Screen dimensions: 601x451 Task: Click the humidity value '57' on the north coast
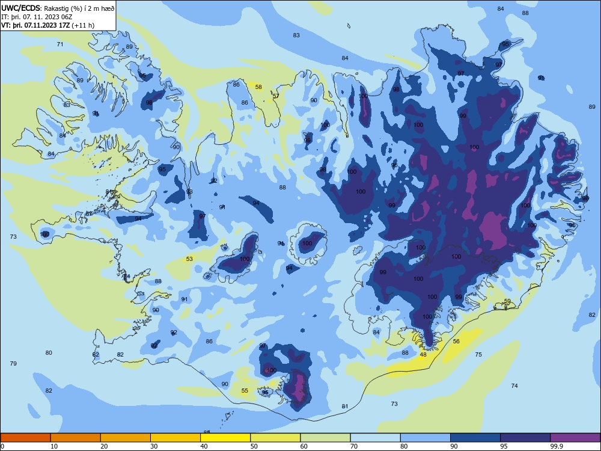tap(276, 96)
